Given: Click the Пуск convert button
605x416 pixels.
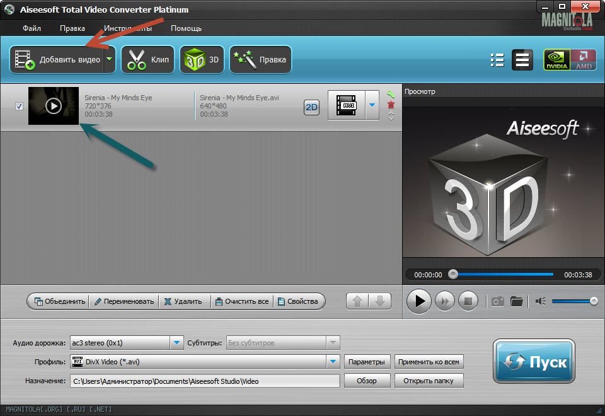Looking at the screenshot, I should coord(534,362).
